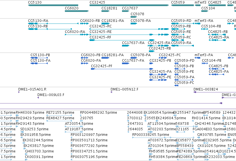Click EST 2644008 label

point(135,113)
